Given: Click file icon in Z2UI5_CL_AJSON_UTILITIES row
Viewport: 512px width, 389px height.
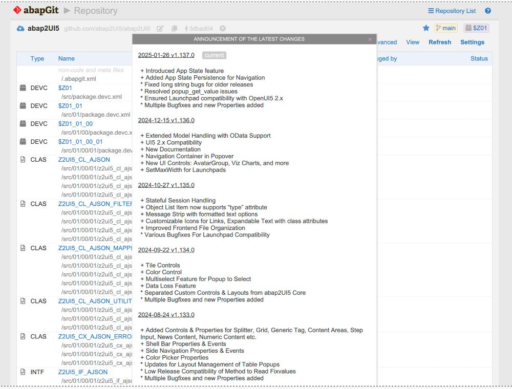Looking at the screenshot, I should (x=23, y=301).
